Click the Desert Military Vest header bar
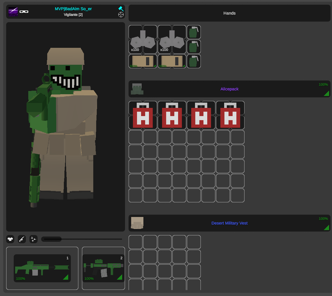Screen dimensions: 332x296 (229, 223)
